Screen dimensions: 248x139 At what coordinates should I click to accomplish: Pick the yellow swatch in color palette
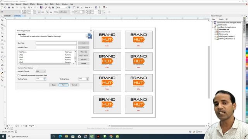247,56
